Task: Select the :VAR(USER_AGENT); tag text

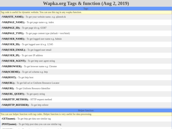Action: tap(14, 61)
